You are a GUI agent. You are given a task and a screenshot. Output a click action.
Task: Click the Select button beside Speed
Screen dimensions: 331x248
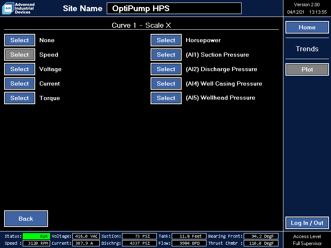[x=19, y=55]
